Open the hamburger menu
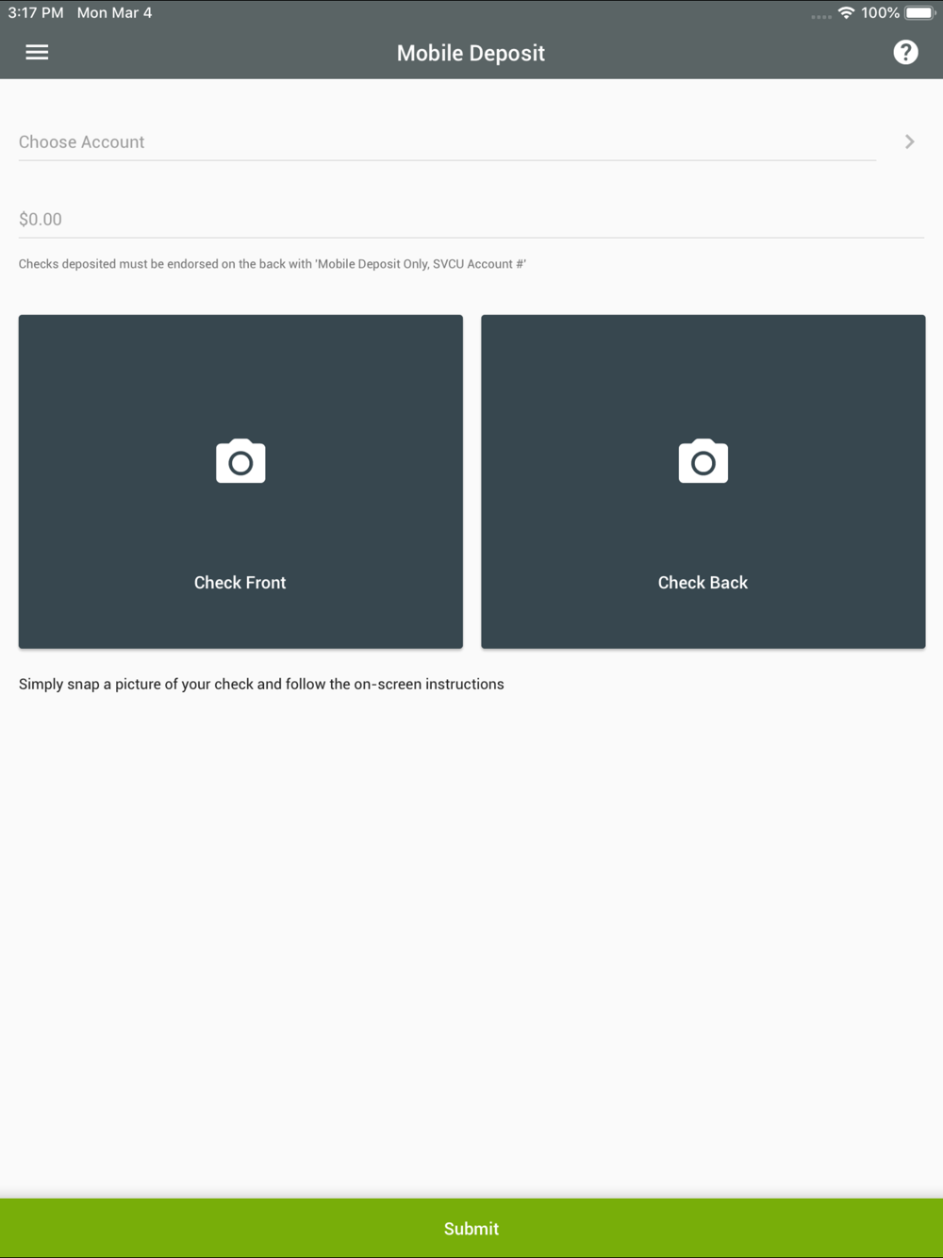 pos(37,53)
